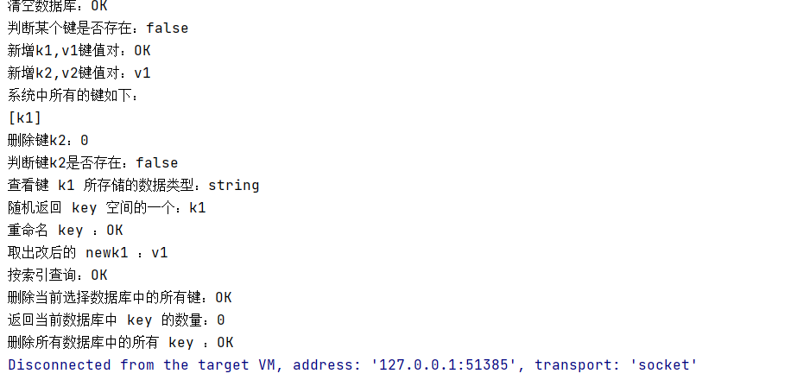Click the '系统中所有的键如下' line
Viewport: 797px width, 380px height.
[x=73, y=95]
